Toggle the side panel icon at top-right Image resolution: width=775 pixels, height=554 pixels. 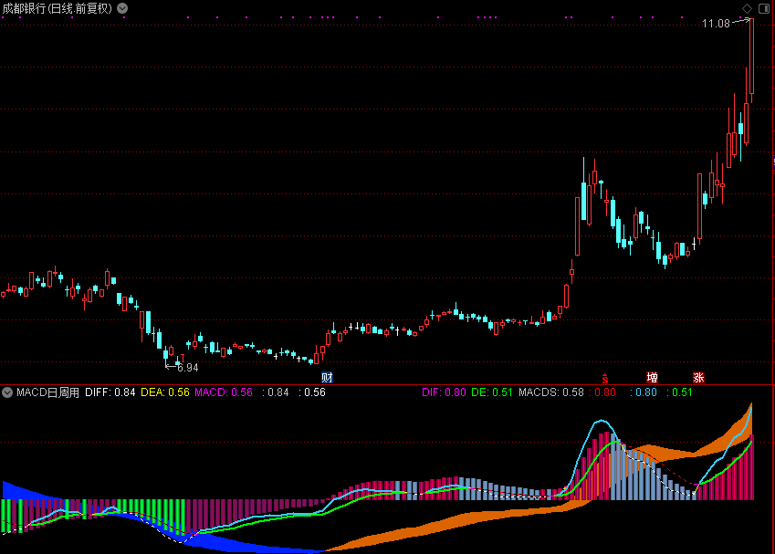coord(764,8)
